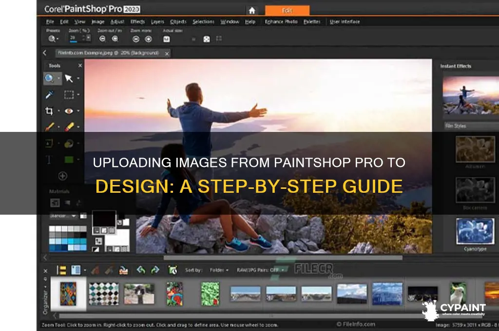Click the Zoom more out icon
Viewport: 499px width, 331px height.
click(x=136, y=39)
